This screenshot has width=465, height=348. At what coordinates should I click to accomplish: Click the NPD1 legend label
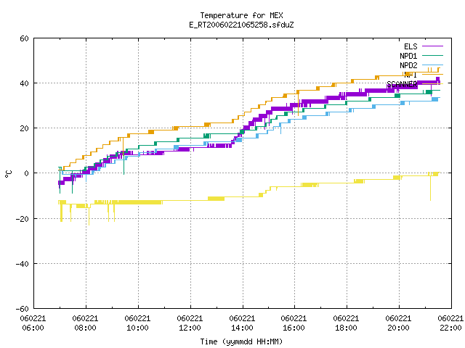pyautogui.click(x=408, y=56)
